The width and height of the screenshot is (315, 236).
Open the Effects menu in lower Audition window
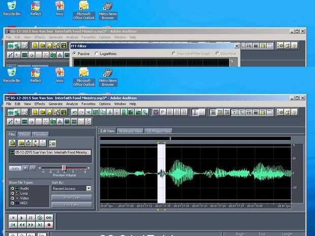40,104
